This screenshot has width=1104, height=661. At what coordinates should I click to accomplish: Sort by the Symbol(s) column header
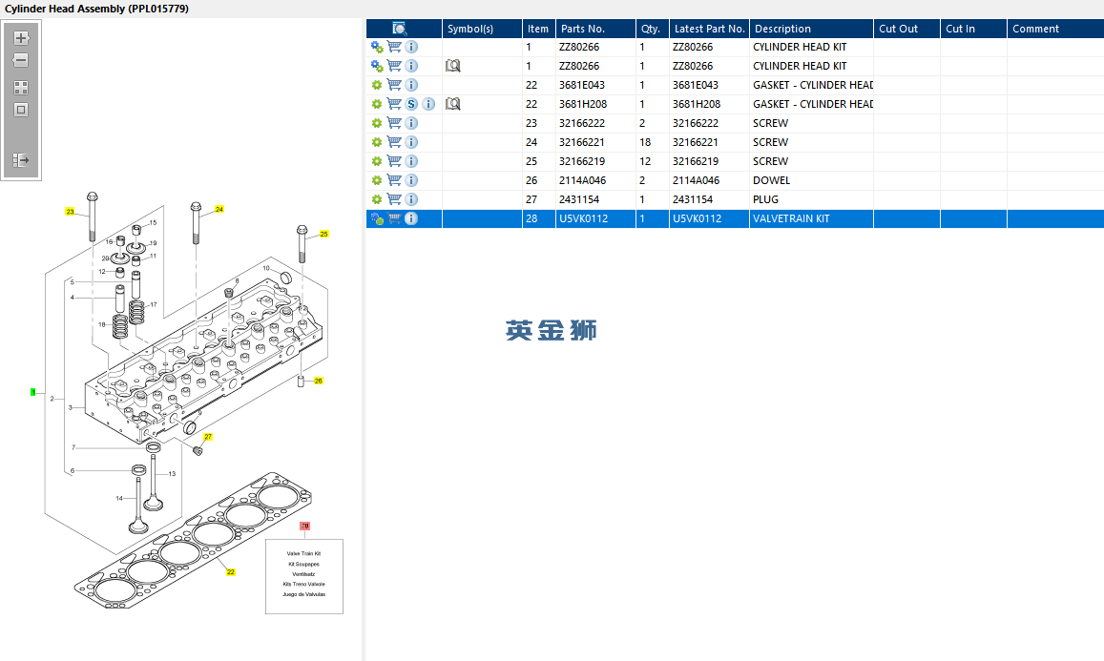point(482,29)
